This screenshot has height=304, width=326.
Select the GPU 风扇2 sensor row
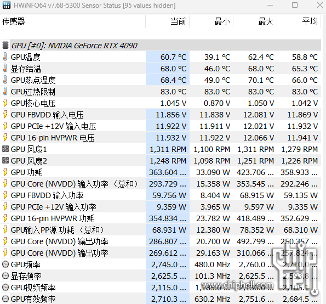pyautogui.click(x=161, y=161)
